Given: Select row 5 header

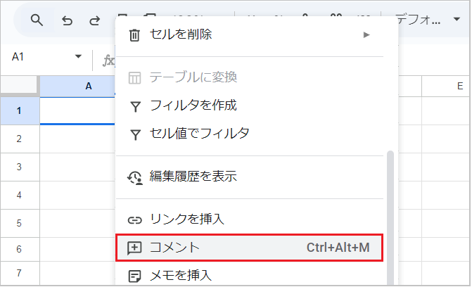Looking at the screenshot, I should click(20, 222).
